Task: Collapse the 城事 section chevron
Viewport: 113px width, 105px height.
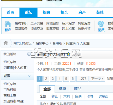Action: [29, 76]
